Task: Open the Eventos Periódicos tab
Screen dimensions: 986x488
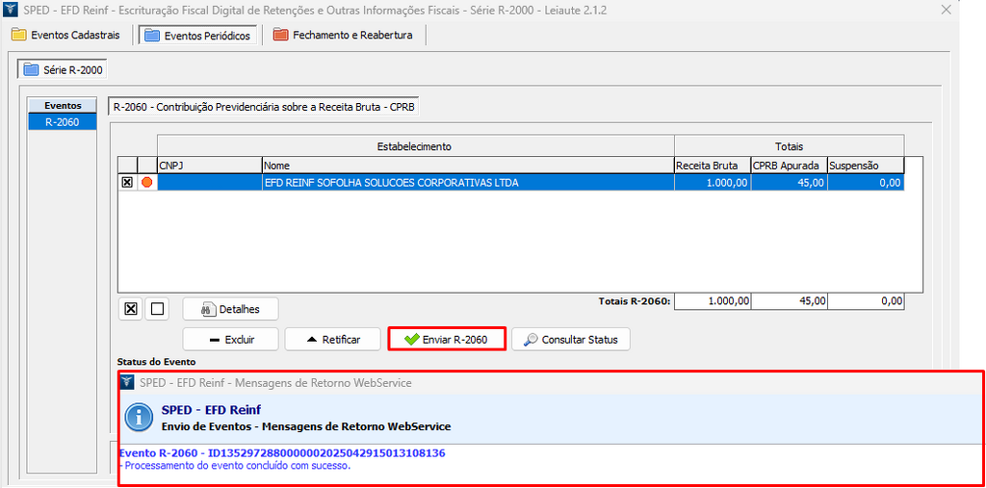Action: [197, 36]
